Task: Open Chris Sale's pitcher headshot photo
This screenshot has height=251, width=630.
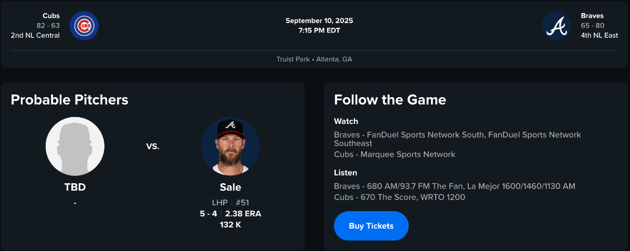Action: (230, 146)
